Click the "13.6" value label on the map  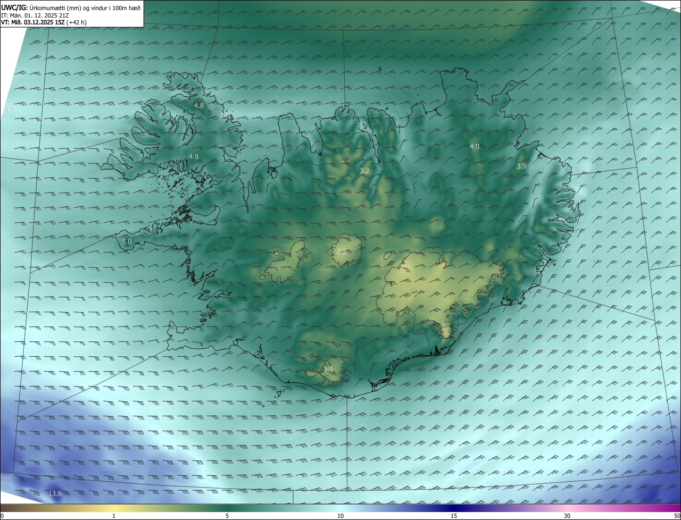(x=55, y=494)
